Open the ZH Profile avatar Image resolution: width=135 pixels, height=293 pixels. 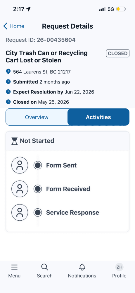[x=119, y=267]
